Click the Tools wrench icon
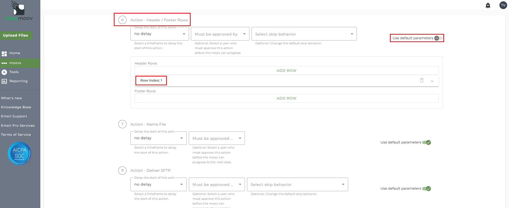 [x=4, y=72]
